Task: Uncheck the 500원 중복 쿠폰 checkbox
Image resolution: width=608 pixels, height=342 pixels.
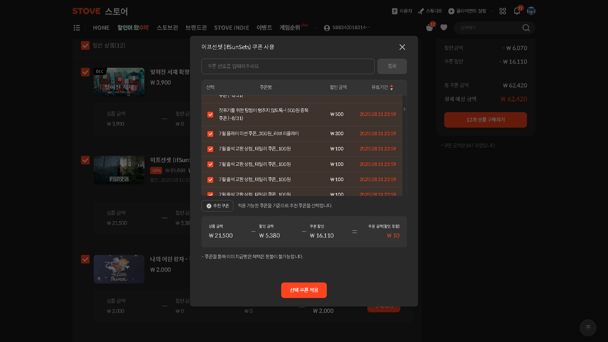Action: click(210, 115)
